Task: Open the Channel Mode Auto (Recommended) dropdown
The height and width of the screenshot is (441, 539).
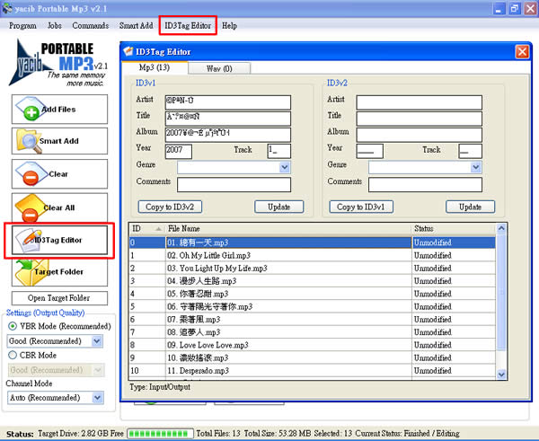Action: pyautogui.click(x=98, y=398)
